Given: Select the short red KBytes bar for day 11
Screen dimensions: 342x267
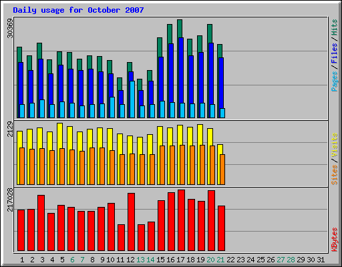Looking at the screenshot, I should tap(121, 238).
